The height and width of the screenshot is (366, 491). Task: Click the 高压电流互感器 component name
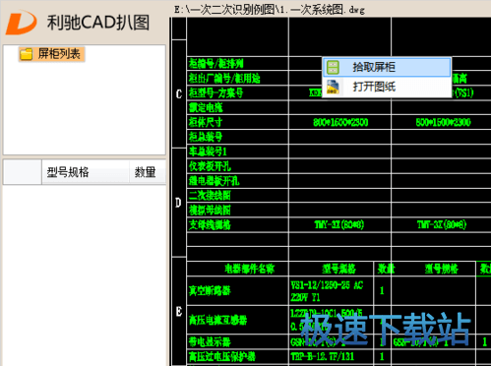217,320
